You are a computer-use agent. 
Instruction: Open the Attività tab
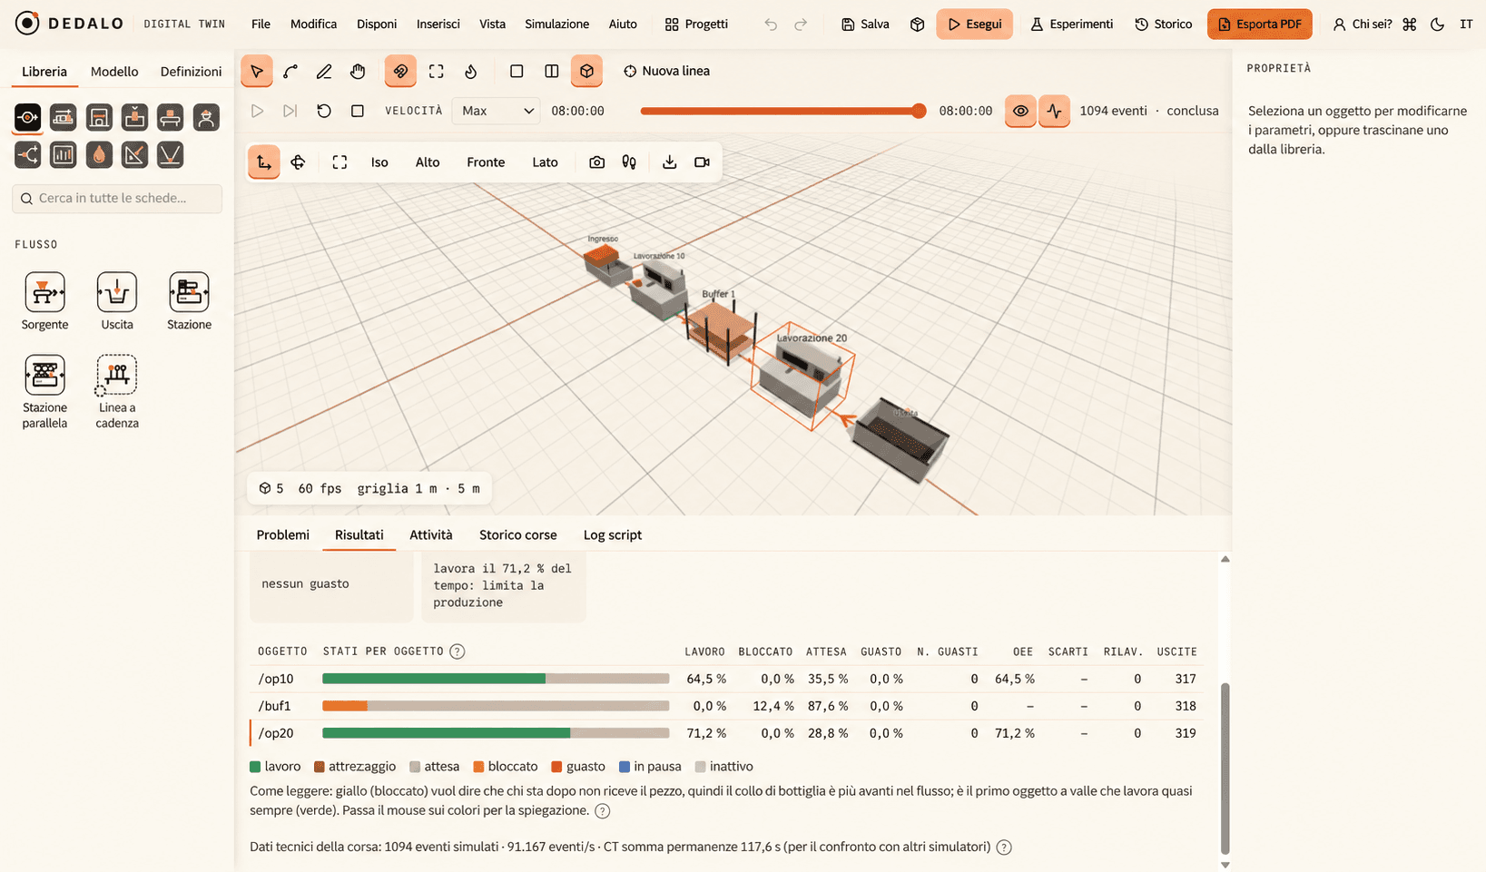tap(431, 534)
